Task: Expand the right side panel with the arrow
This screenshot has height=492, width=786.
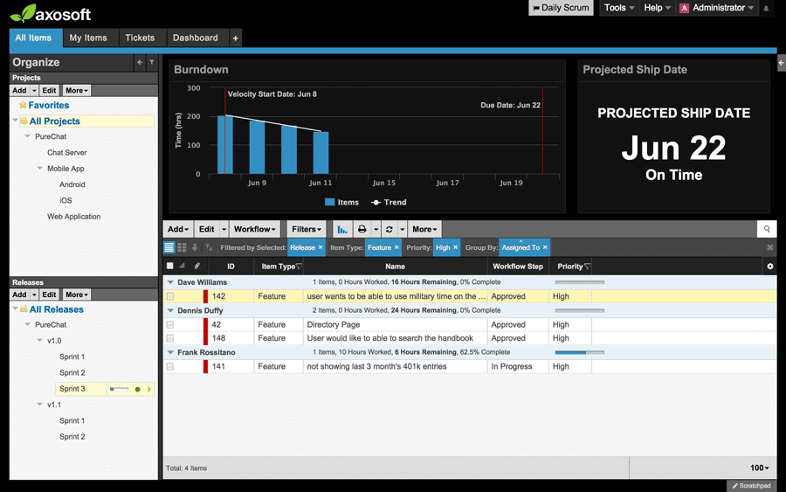Action: (781, 63)
